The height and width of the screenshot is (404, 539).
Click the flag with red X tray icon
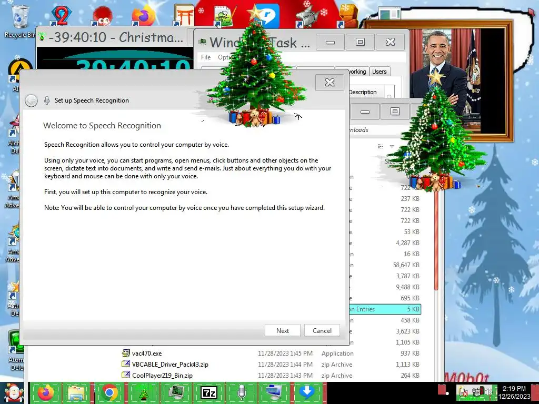coord(463,391)
